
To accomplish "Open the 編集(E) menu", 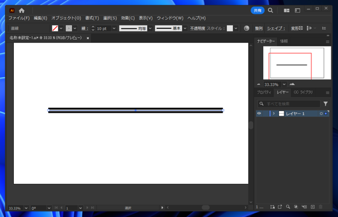I will pos(40,18).
